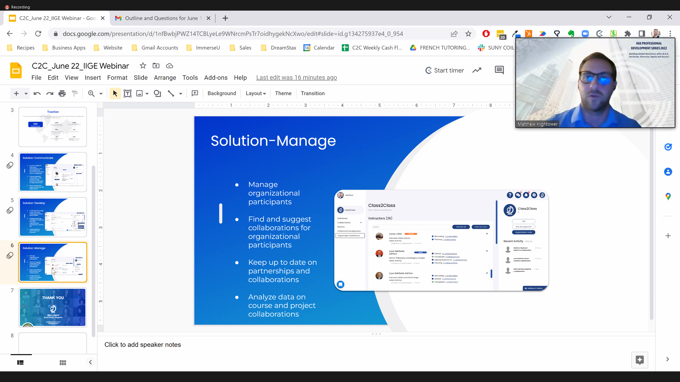Image resolution: width=680 pixels, height=382 pixels.
Task: Open the Arrange menu
Action: pos(165,77)
